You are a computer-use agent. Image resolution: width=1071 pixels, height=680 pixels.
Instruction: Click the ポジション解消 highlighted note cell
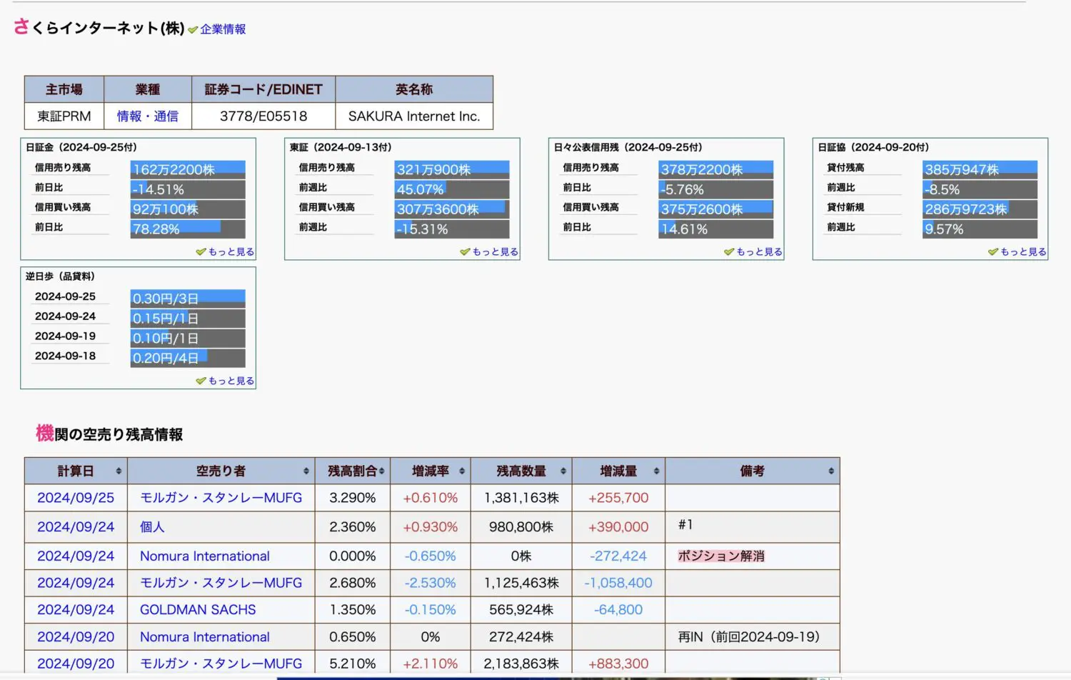tap(721, 556)
